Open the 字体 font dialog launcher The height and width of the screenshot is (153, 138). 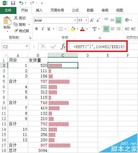click(100, 38)
